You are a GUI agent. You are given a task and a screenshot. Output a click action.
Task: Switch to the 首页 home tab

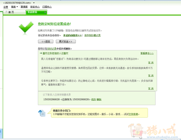(x=14, y=12)
